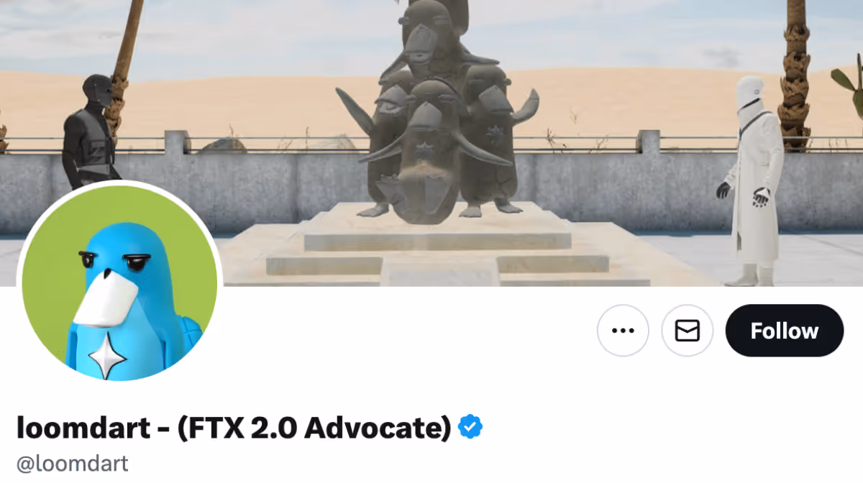Send a message via the envelope icon
The height and width of the screenshot is (483, 863).
click(688, 331)
